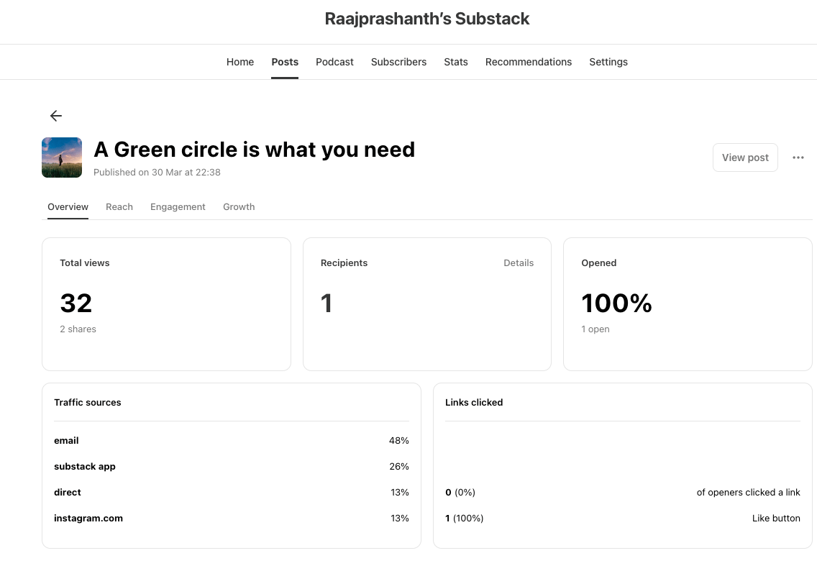Image resolution: width=817 pixels, height=566 pixels.
Task: Switch to the Reach tab
Action: [119, 207]
